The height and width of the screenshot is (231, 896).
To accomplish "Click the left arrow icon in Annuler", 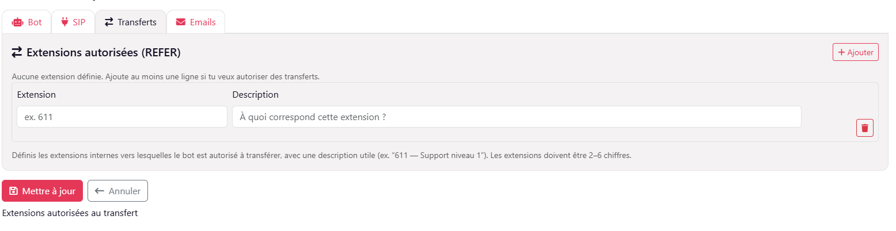I will click(x=100, y=191).
